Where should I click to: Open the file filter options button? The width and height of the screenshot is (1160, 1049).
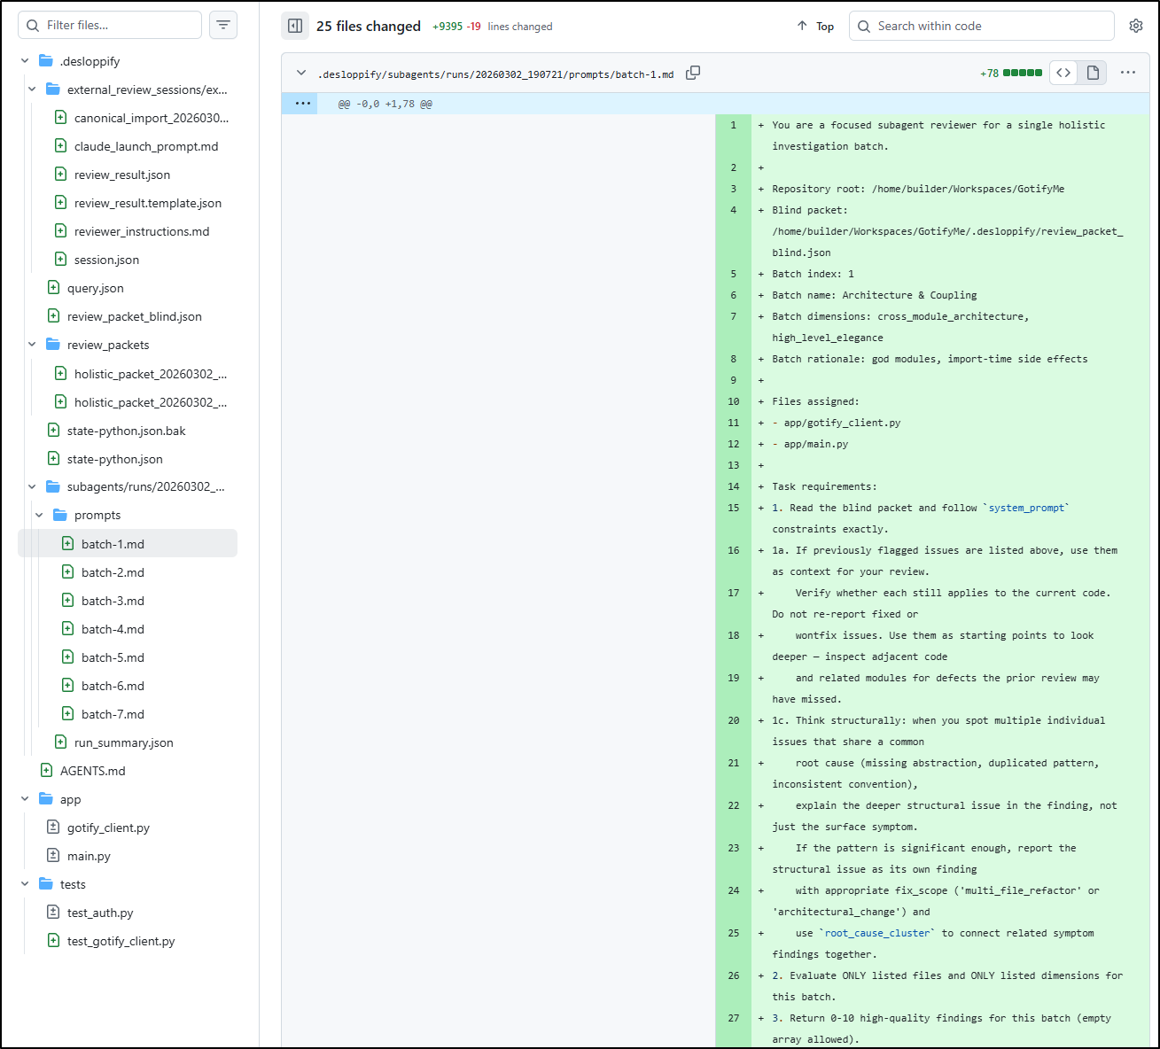point(223,26)
